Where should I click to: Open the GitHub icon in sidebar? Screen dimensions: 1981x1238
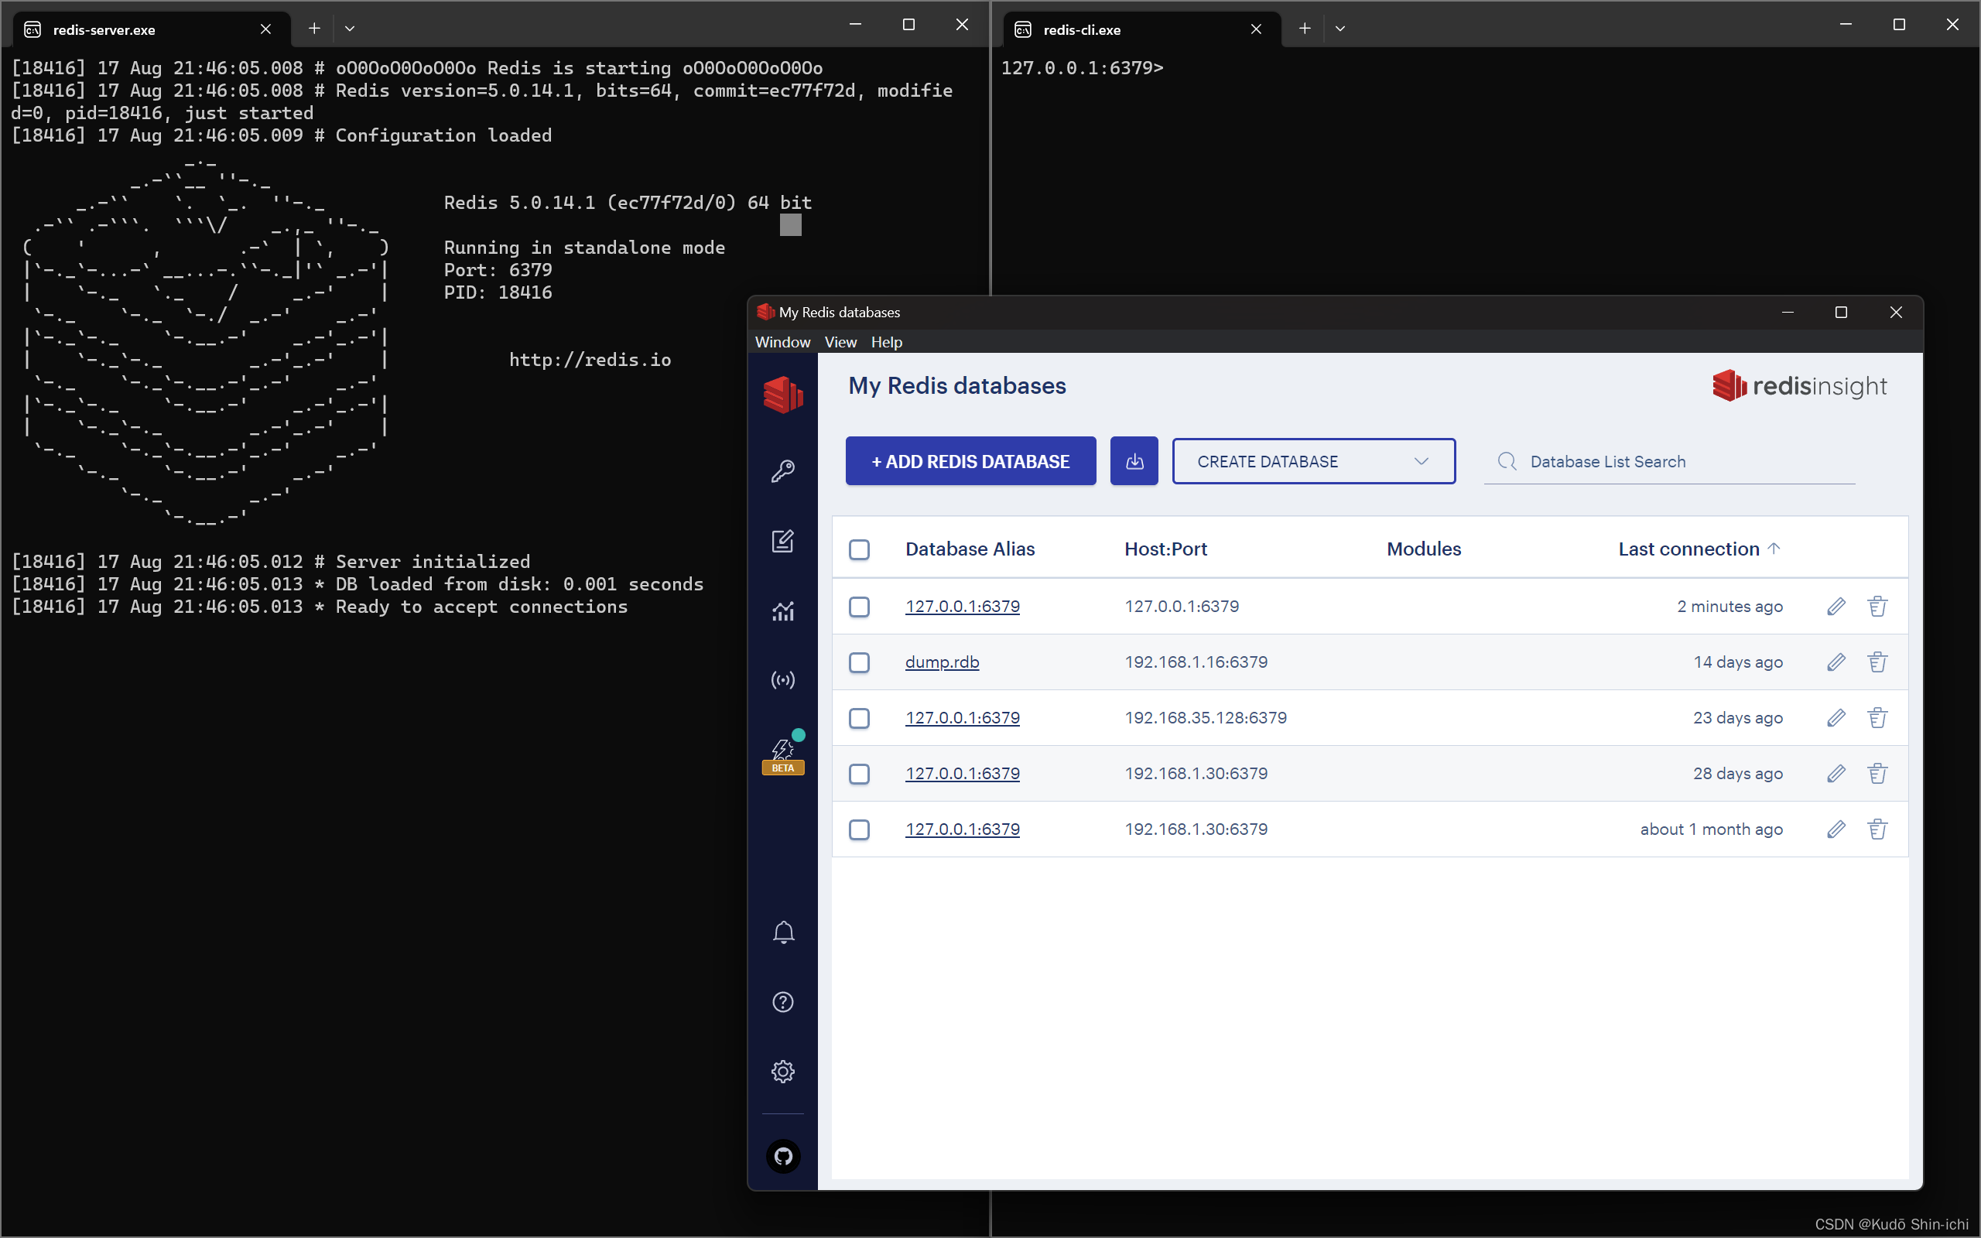[x=782, y=1156]
